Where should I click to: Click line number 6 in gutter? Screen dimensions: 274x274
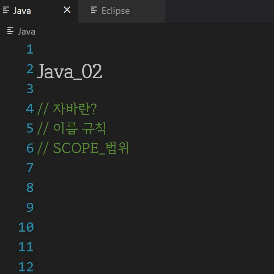click(30, 148)
